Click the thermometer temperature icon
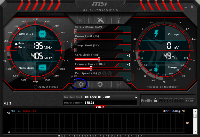 pos(156,67)
